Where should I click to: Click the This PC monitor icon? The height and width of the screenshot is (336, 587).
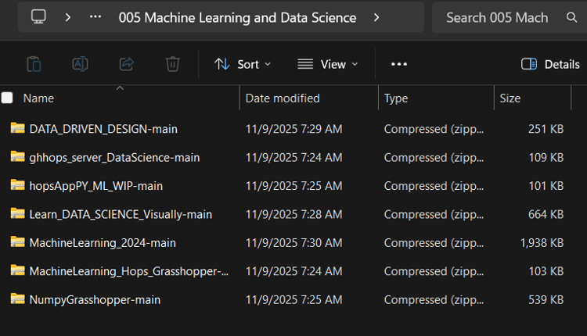(x=38, y=17)
